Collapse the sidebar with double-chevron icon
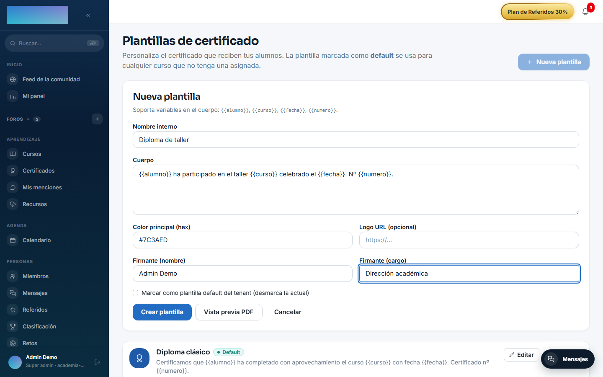Image resolution: width=603 pixels, height=377 pixels. tap(88, 15)
